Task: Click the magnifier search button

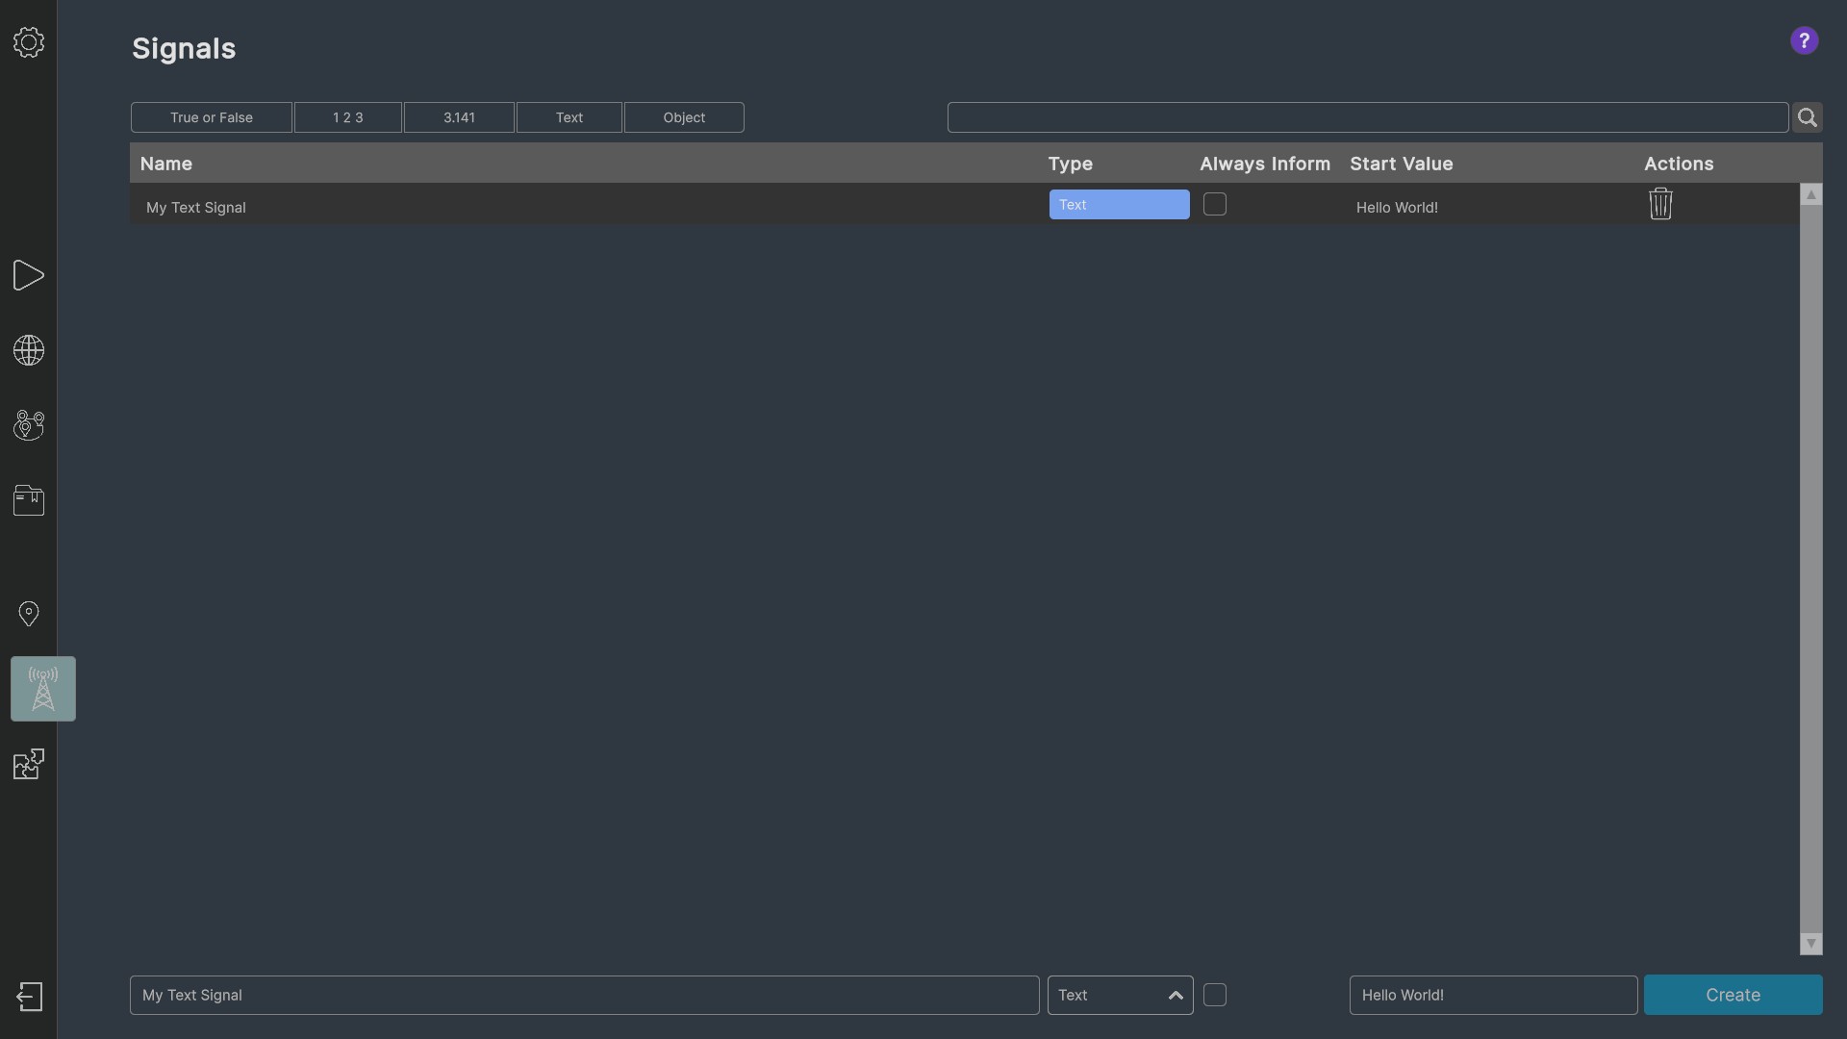Action: click(1808, 117)
